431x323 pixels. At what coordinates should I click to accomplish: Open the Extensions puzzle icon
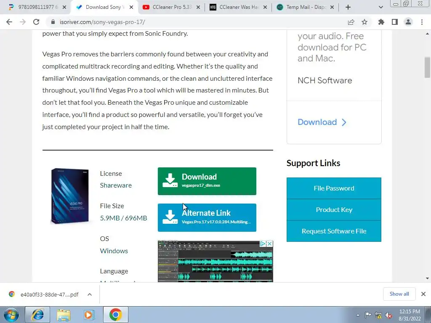pyautogui.click(x=381, y=22)
